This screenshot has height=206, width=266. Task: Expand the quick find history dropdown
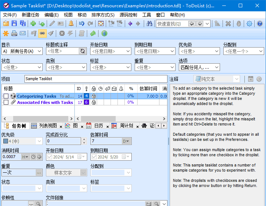tap(207, 24)
